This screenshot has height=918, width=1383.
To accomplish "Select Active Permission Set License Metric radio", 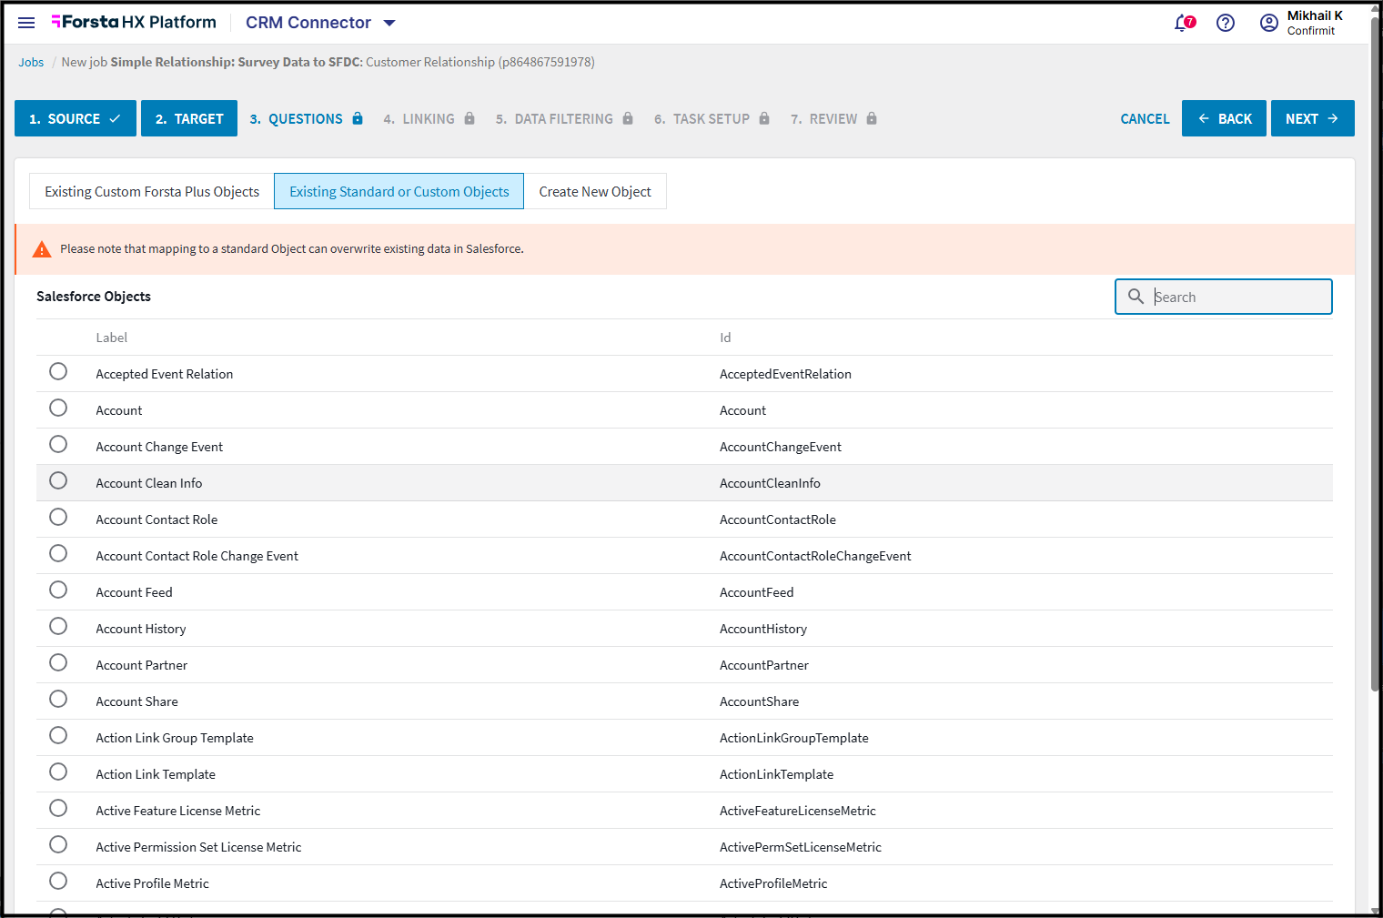I will click(x=58, y=844).
